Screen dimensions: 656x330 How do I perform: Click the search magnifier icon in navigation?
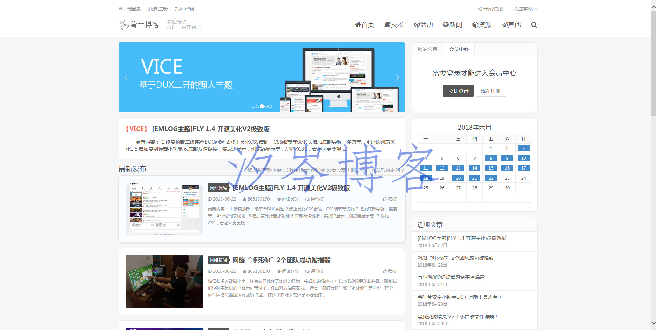point(534,25)
